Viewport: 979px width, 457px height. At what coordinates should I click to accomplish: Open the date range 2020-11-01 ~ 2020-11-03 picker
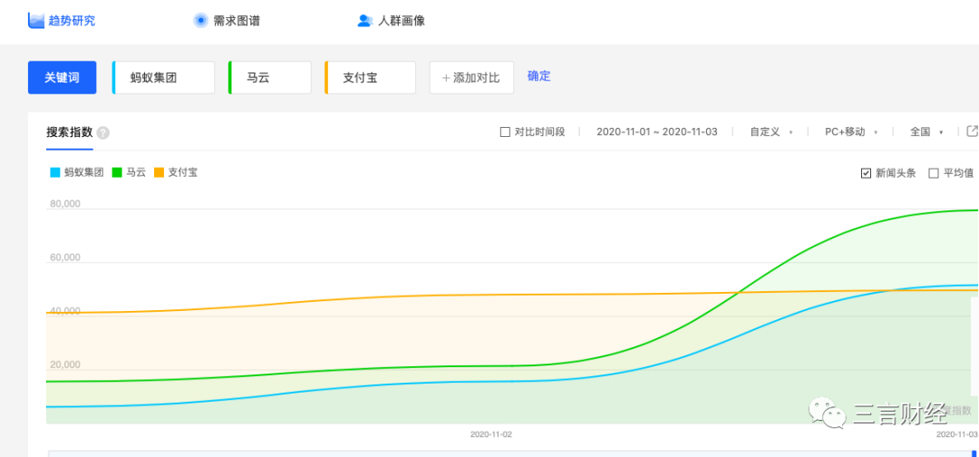pos(657,131)
